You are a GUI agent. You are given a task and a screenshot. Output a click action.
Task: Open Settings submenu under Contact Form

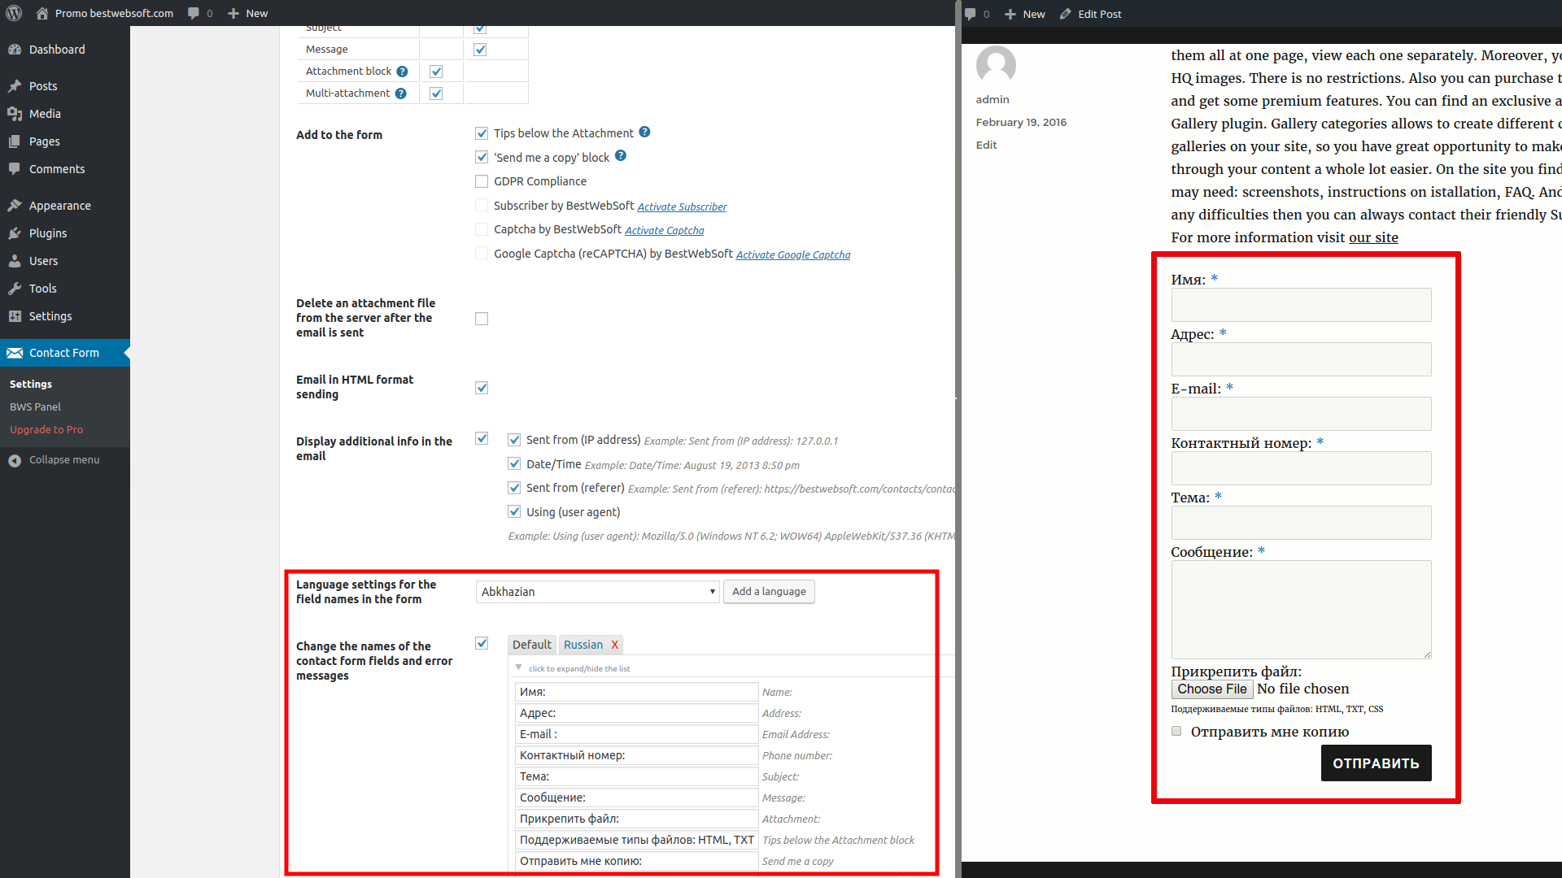(x=31, y=384)
